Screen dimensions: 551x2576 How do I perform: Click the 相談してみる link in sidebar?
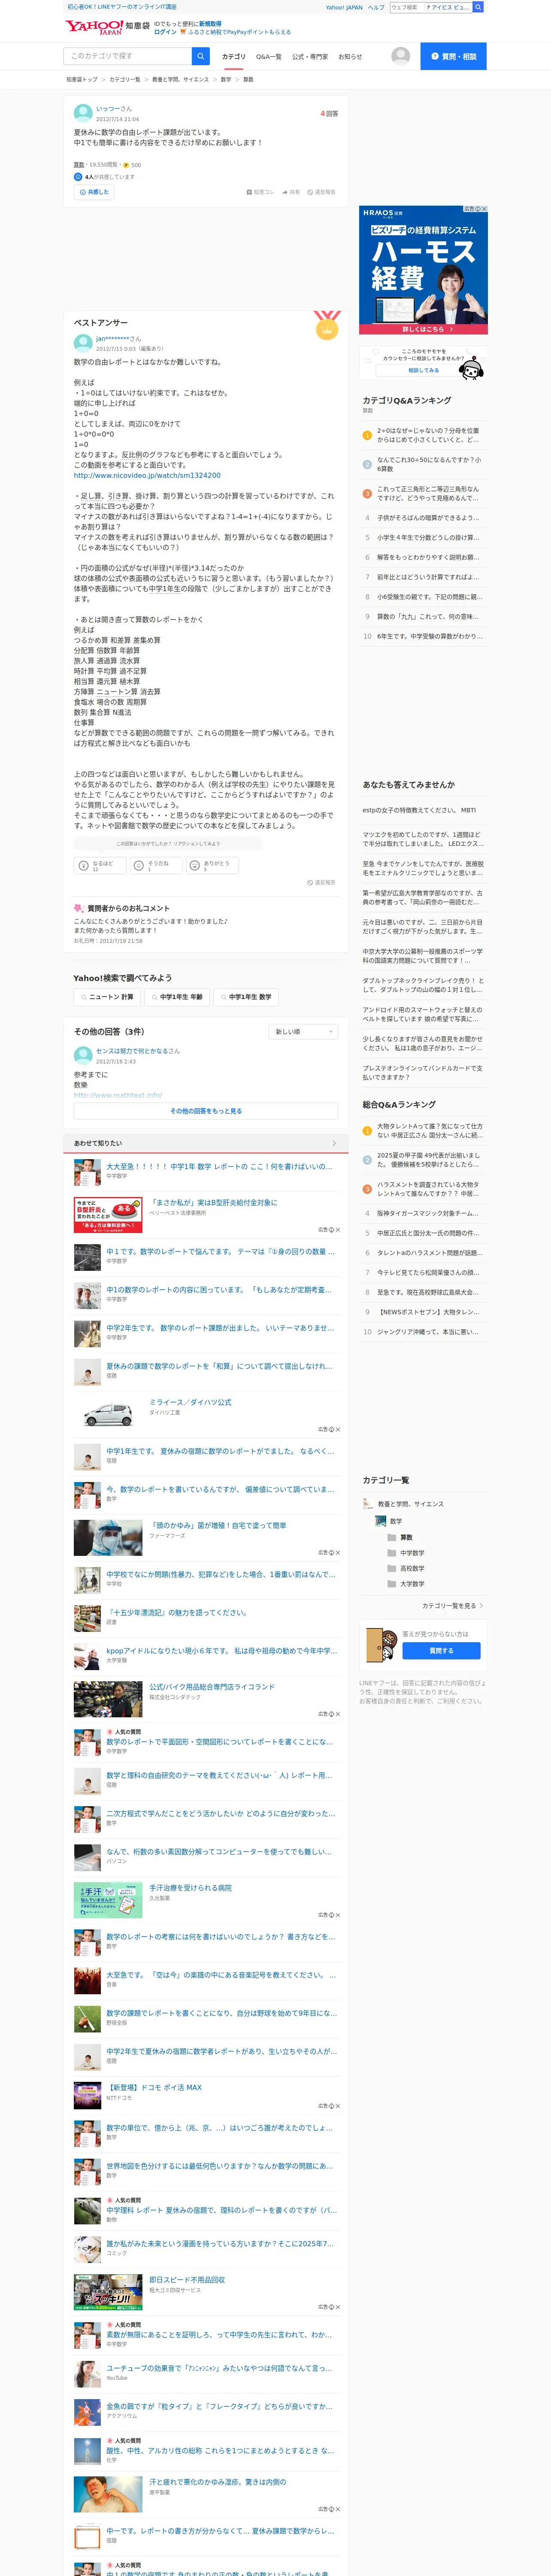coord(423,370)
